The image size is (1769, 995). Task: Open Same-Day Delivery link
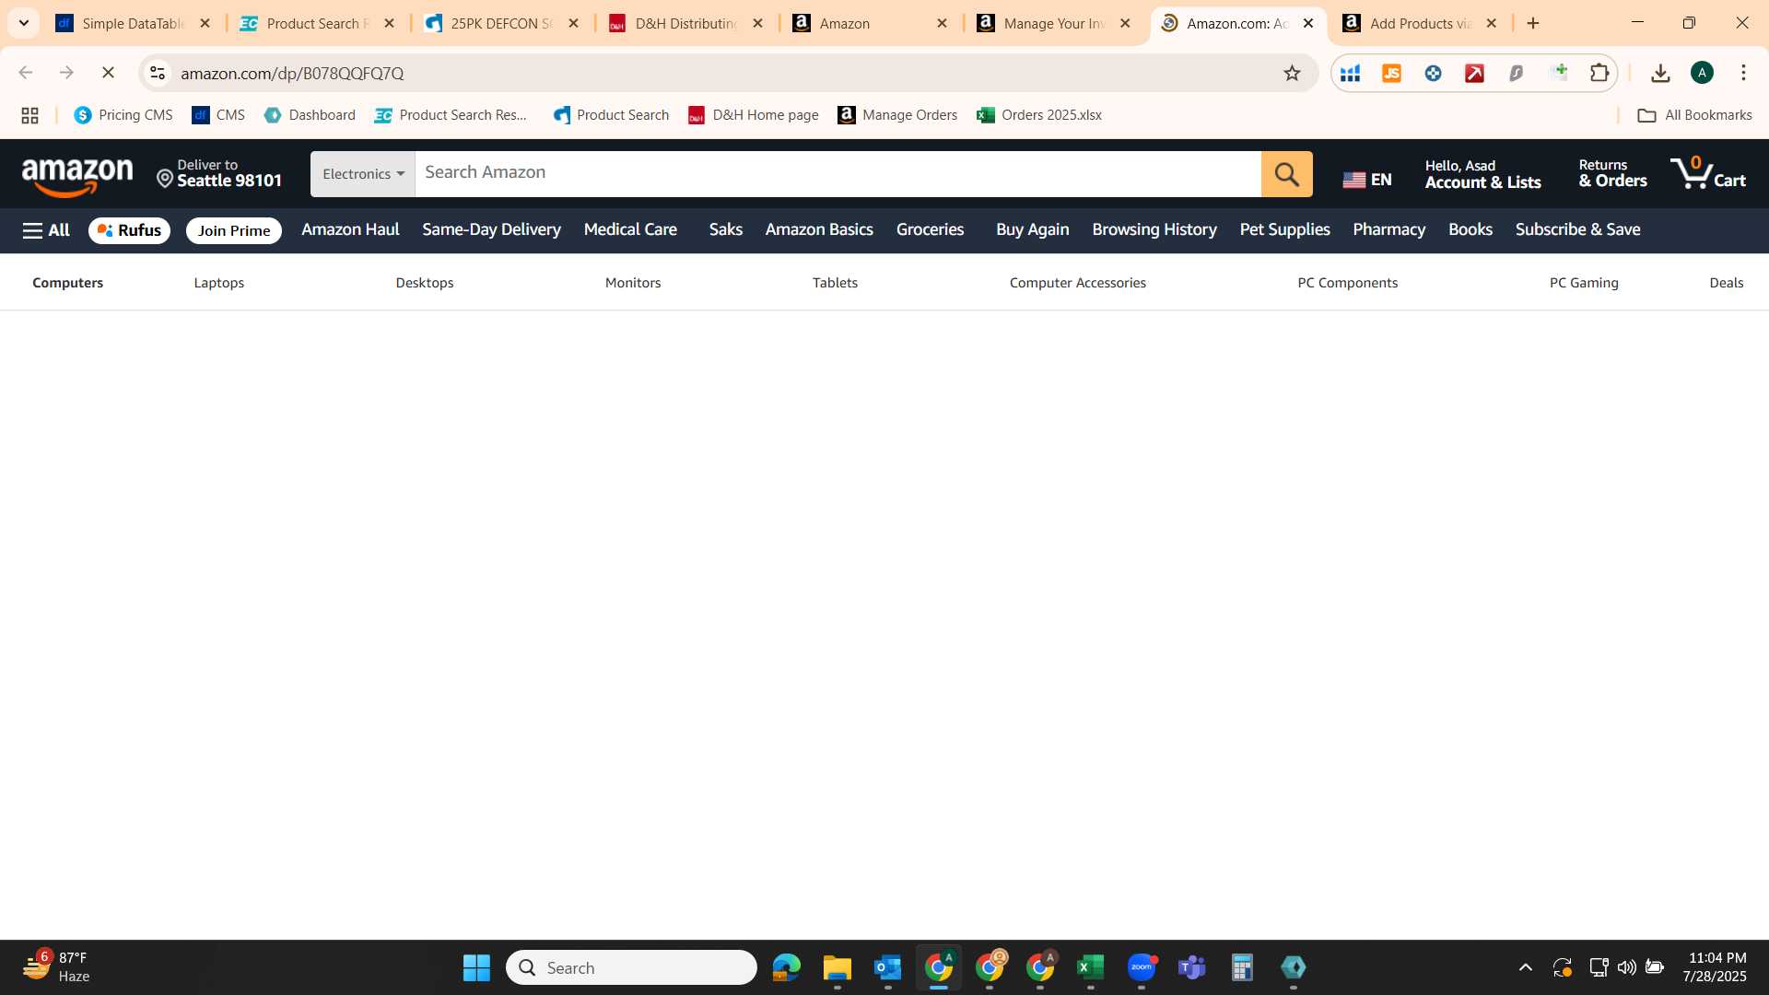[x=491, y=229]
